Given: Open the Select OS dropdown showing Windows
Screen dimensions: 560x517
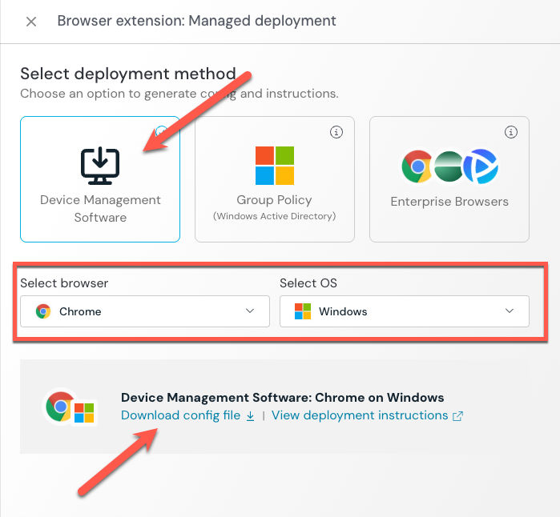Looking at the screenshot, I should pyautogui.click(x=405, y=311).
